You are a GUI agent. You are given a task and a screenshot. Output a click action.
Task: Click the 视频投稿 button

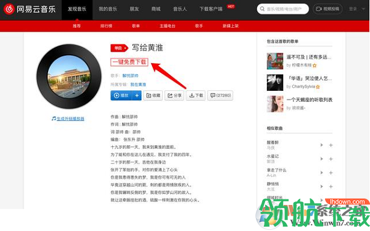click(x=327, y=9)
